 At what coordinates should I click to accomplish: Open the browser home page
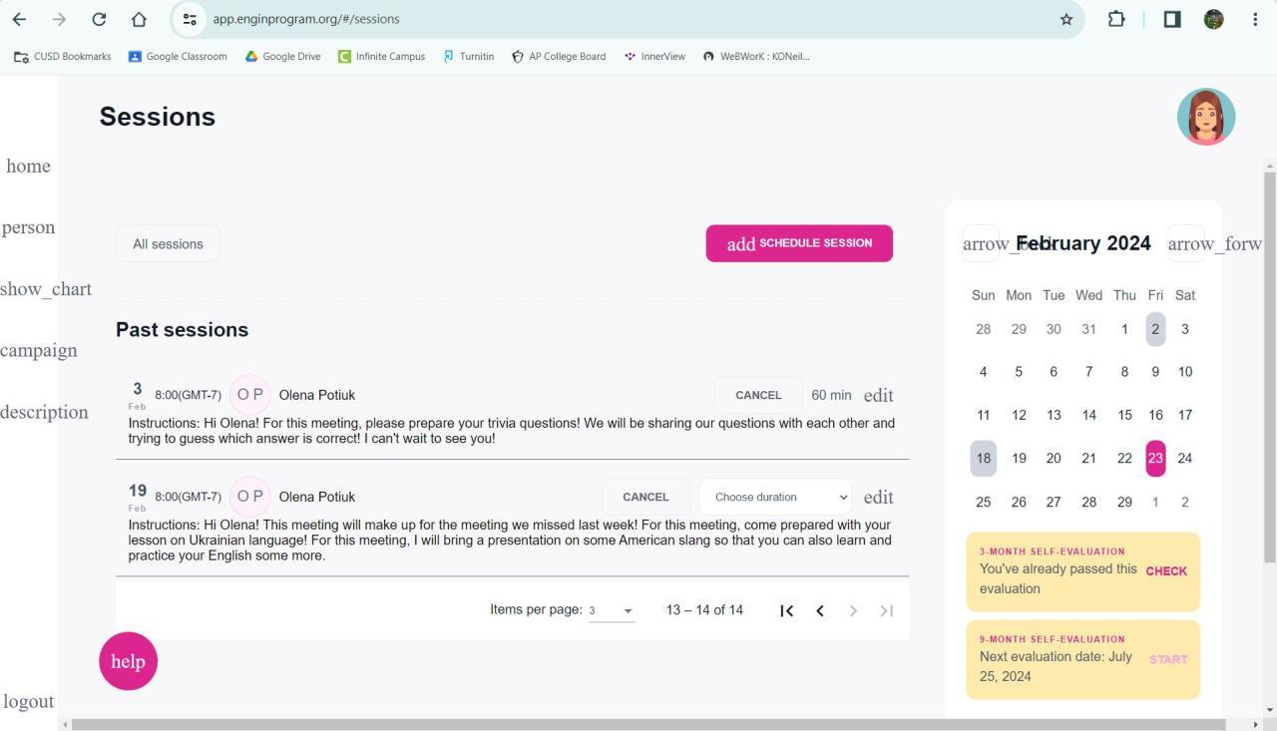[x=139, y=19]
